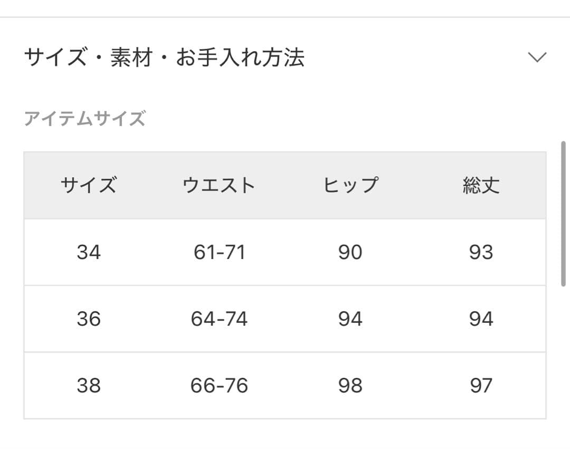Collapse the サイズ・素材・お手入れ方法 section chevron

(x=536, y=58)
